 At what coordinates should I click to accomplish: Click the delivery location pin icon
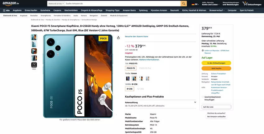[x=203, y=51]
